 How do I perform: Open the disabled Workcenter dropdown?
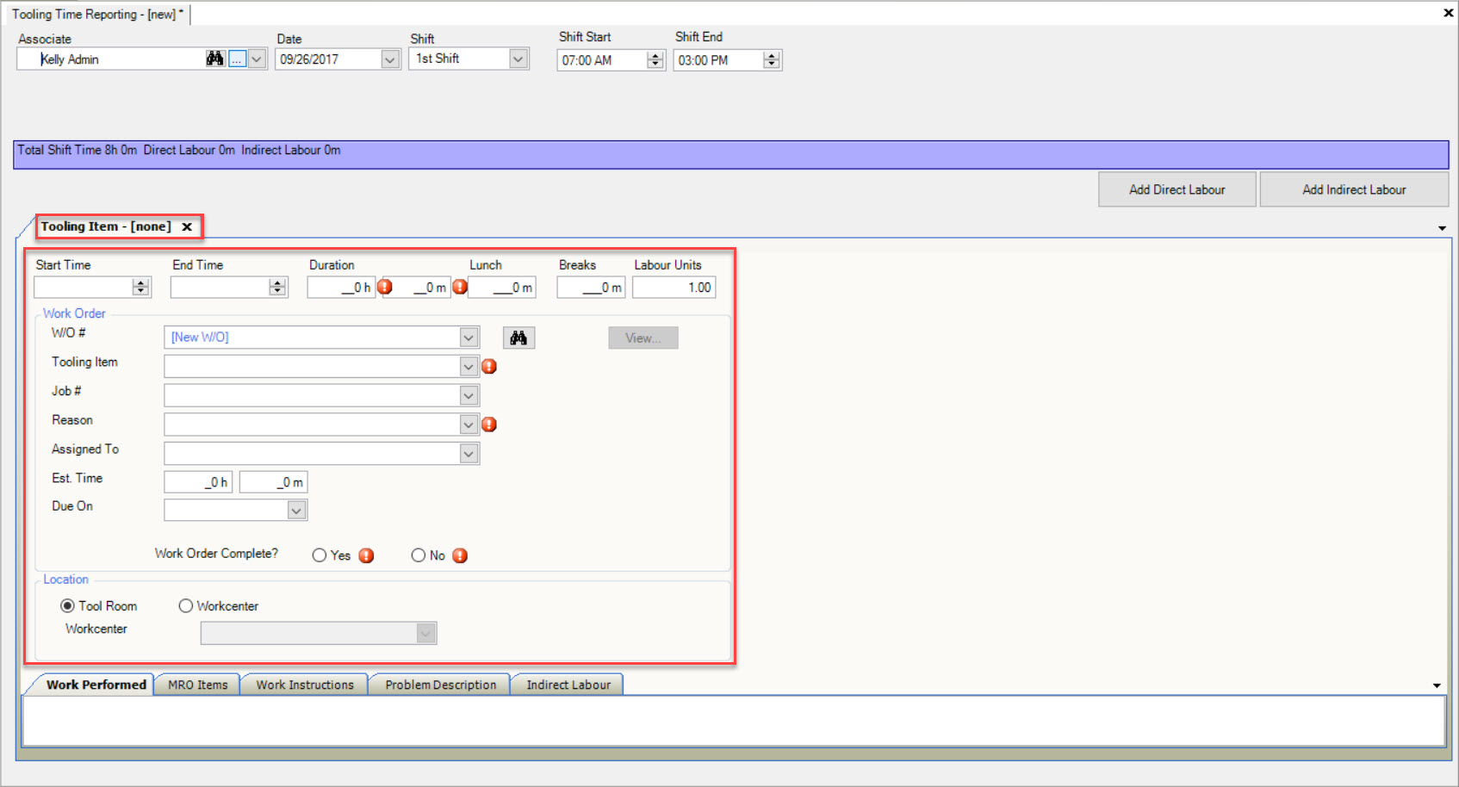[425, 634]
